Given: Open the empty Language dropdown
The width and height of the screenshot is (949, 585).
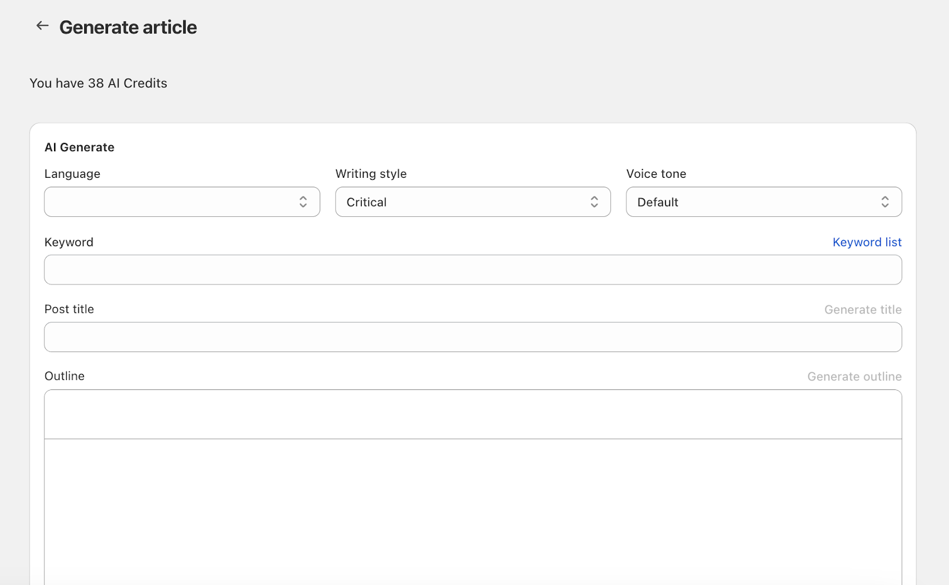Looking at the screenshot, I should pyautogui.click(x=172, y=202).
